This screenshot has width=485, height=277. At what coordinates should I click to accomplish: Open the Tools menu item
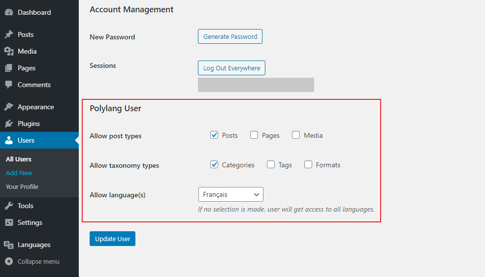click(39, 206)
